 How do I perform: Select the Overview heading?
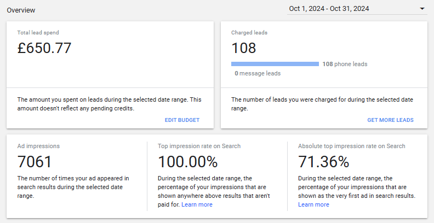pyautogui.click(x=21, y=10)
